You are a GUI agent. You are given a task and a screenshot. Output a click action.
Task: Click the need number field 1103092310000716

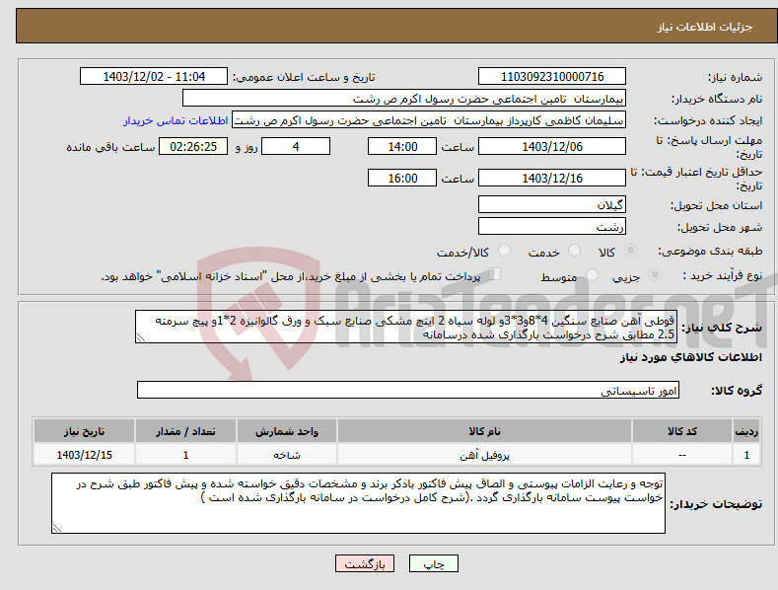pyautogui.click(x=552, y=77)
